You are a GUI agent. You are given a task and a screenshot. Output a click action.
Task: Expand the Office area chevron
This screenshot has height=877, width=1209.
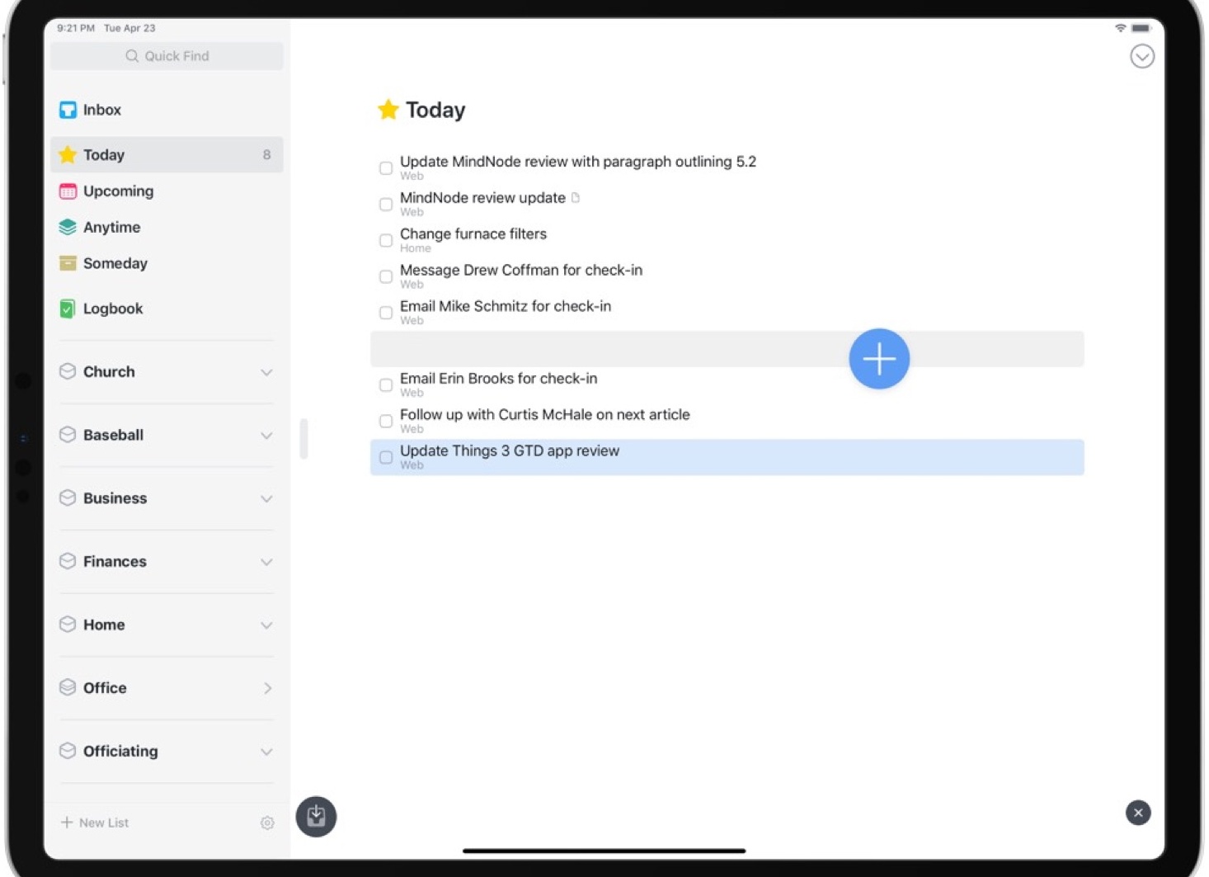[x=266, y=688]
